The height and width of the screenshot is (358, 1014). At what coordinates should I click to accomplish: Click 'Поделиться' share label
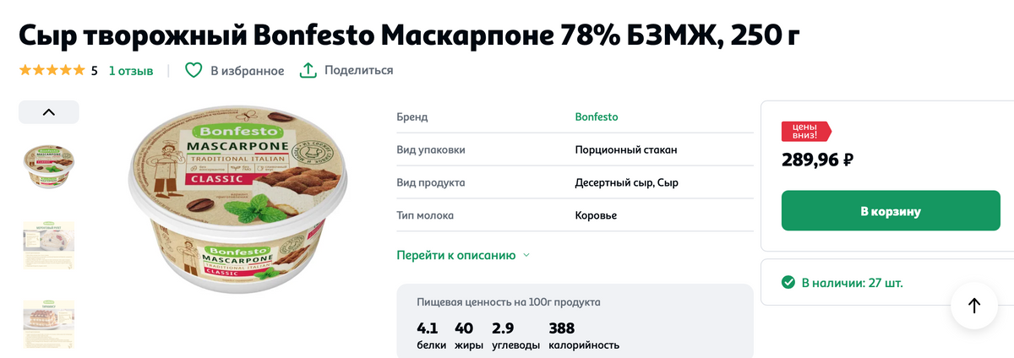(x=359, y=71)
